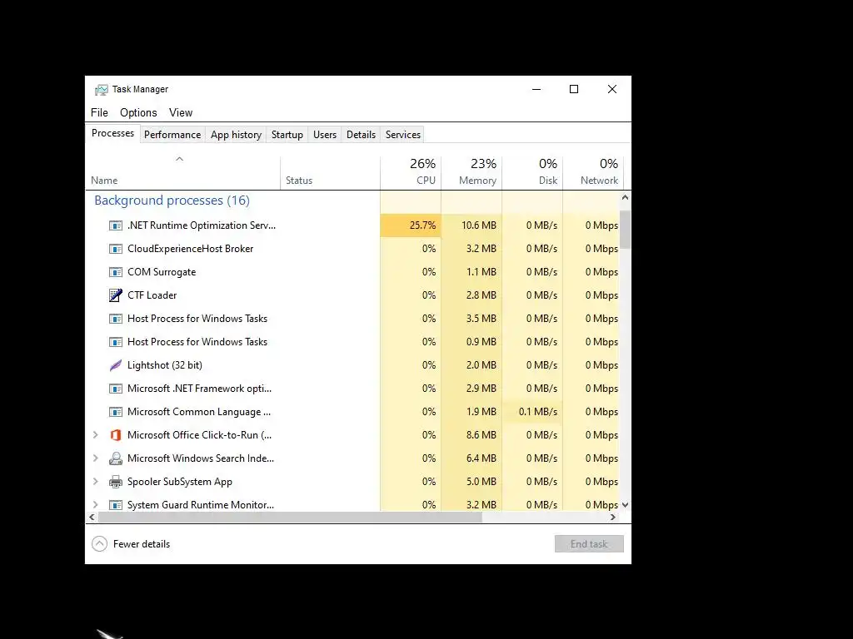Screen dimensions: 853x639
Task: Sort processes by the Name column
Action: (x=182, y=173)
